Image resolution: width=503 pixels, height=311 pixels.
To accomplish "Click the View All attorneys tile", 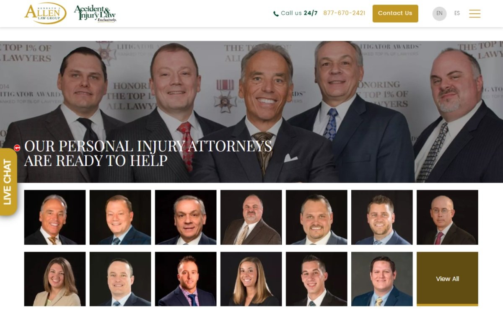I will pyautogui.click(x=447, y=279).
